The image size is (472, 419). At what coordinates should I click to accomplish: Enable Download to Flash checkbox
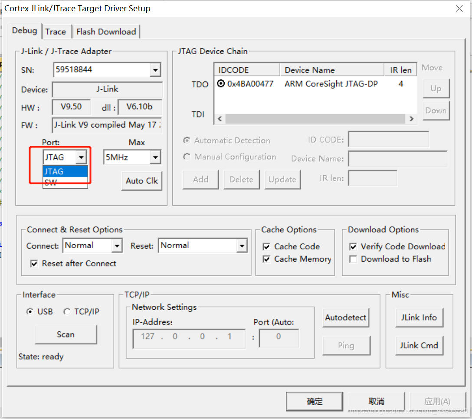[x=353, y=259]
